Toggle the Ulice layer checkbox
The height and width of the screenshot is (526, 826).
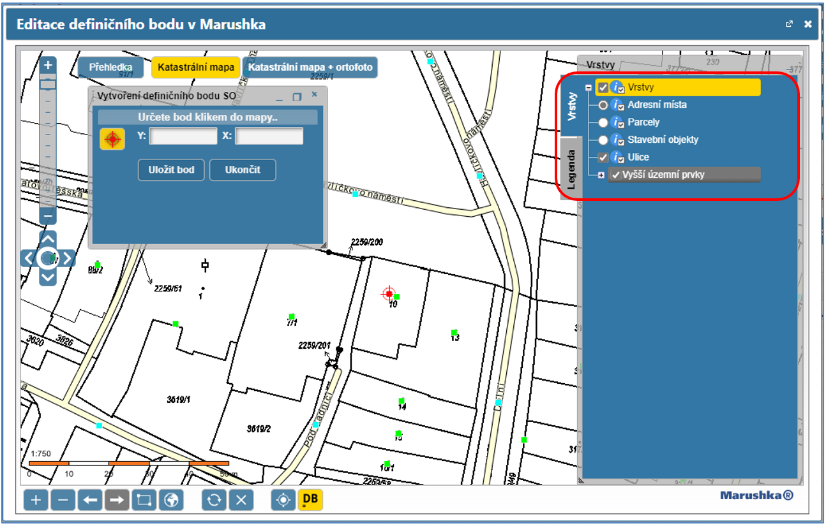click(x=603, y=157)
